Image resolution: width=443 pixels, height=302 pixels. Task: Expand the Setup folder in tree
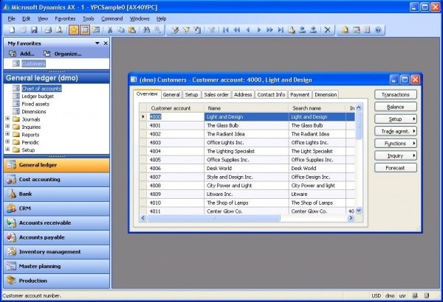tap(7, 149)
